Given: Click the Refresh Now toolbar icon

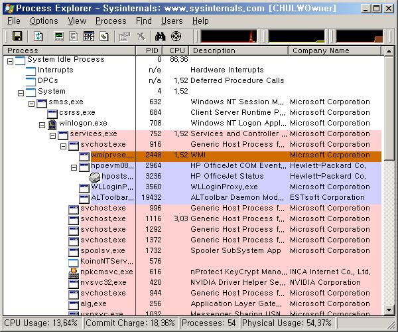Looking at the screenshot, I should 38,37.
